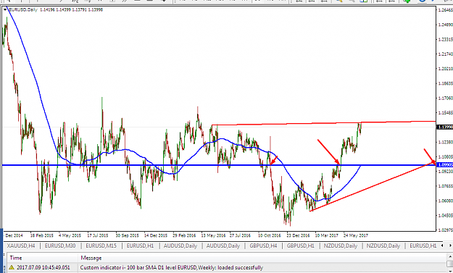Image resolution: width=453 pixels, height=273 pixels.
Task: Click the yellow warning icon in log row
Action: pos(12,267)
